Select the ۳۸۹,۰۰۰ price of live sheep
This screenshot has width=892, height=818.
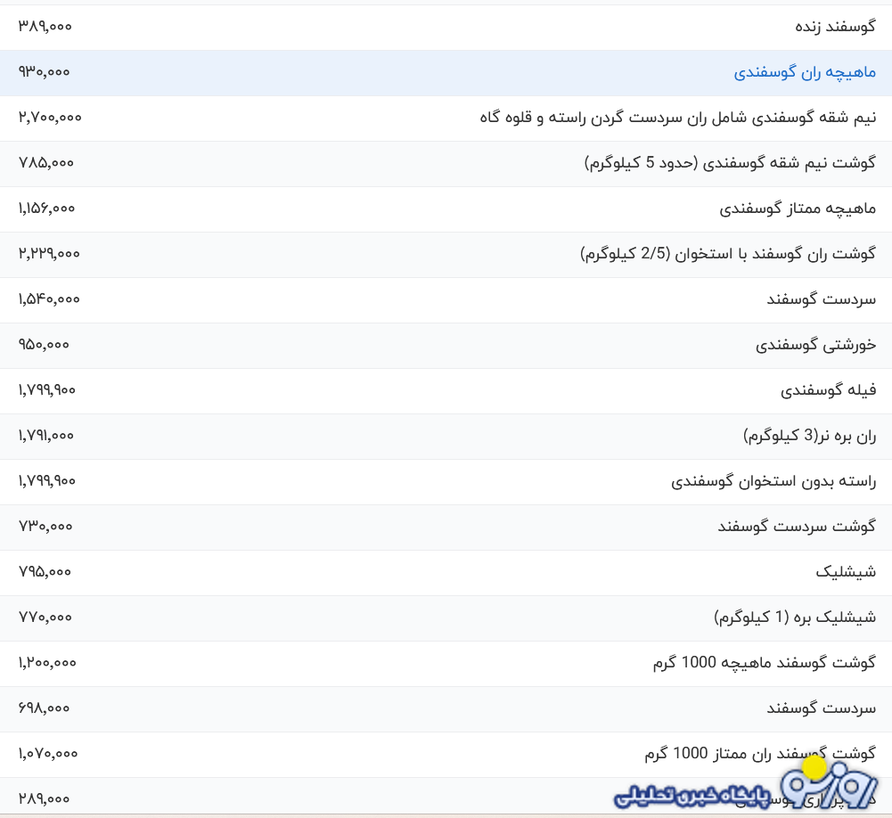point(45,27)
